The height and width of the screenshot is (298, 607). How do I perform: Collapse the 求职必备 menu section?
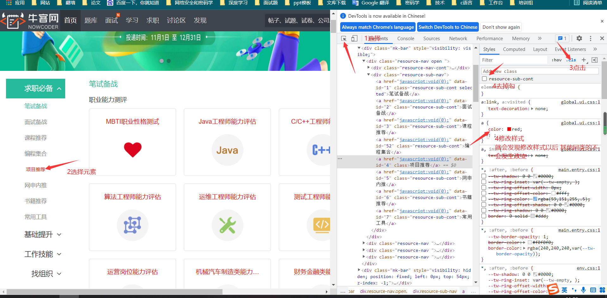coord(35,88)
